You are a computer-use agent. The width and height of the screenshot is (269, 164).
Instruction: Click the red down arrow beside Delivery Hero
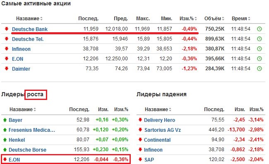(140, 120)
